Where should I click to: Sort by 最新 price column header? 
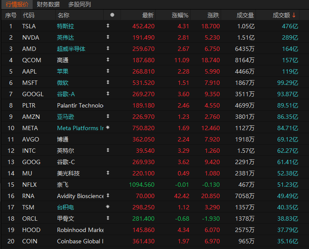point(148,15)
